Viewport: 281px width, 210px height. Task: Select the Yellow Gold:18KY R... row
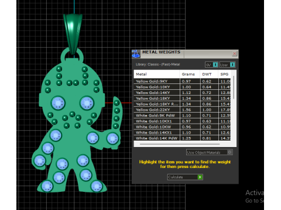click(182, 104)
